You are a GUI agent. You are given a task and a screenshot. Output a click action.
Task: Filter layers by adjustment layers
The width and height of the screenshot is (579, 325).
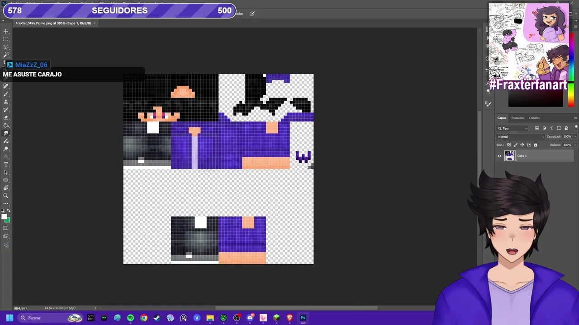coord(544,128)
